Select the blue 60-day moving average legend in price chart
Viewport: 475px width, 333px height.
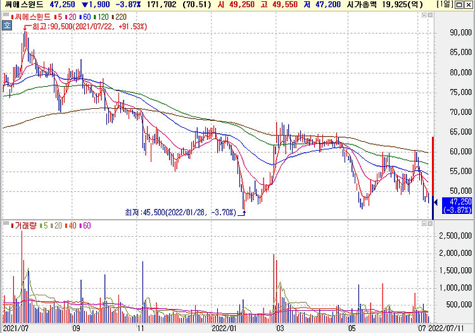point(85,17)
